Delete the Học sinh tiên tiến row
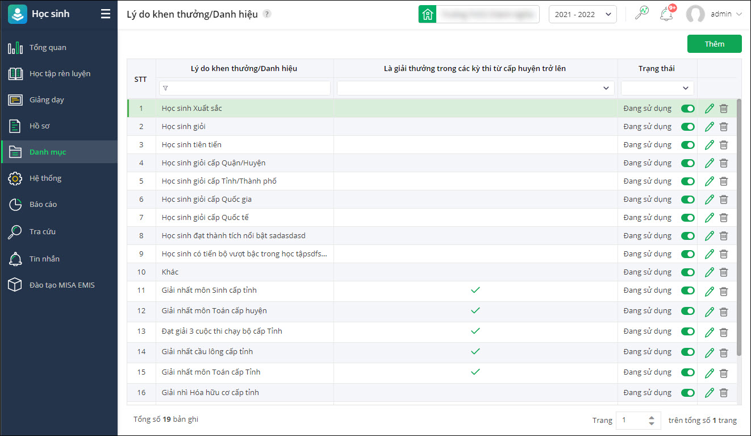 724,145
